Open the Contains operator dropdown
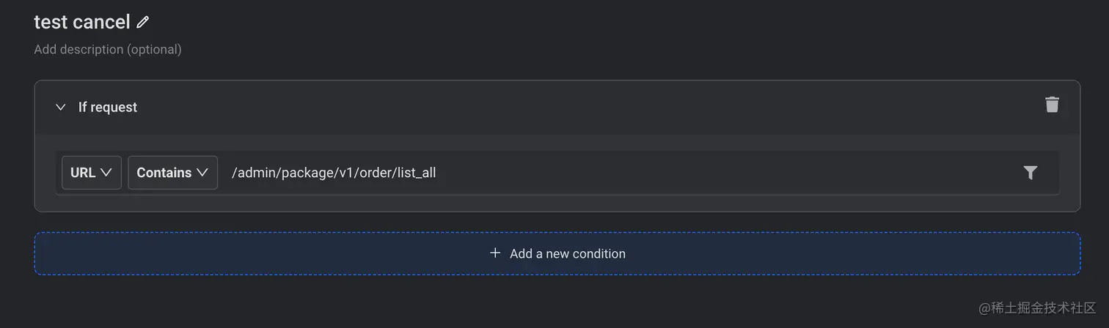The height and width of the screenshot is (328, 1109). tap(172, 173)
